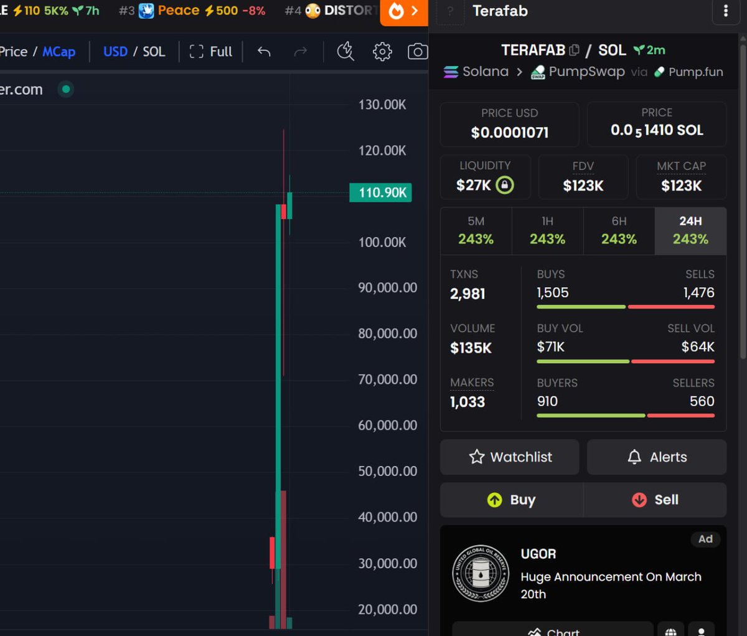Click the SELLS 1,476 count
Screen dimensions: 747x636
(699, 293)
